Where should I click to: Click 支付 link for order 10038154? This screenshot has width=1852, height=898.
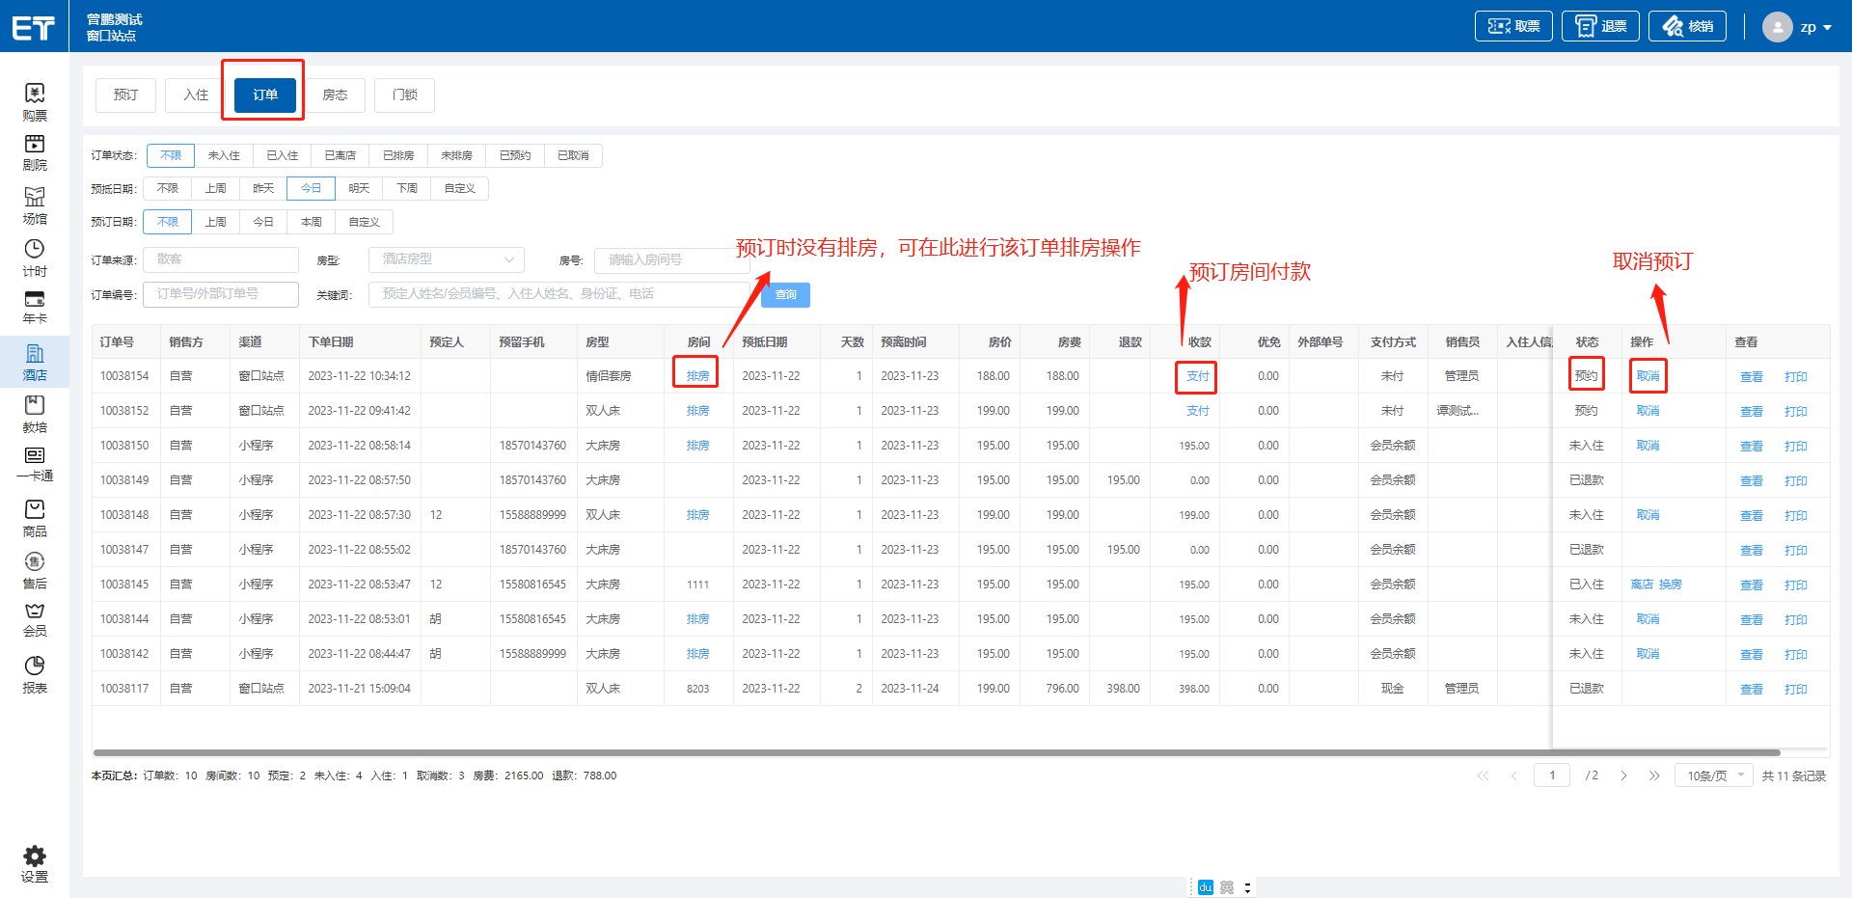(x=1197, y=376)
